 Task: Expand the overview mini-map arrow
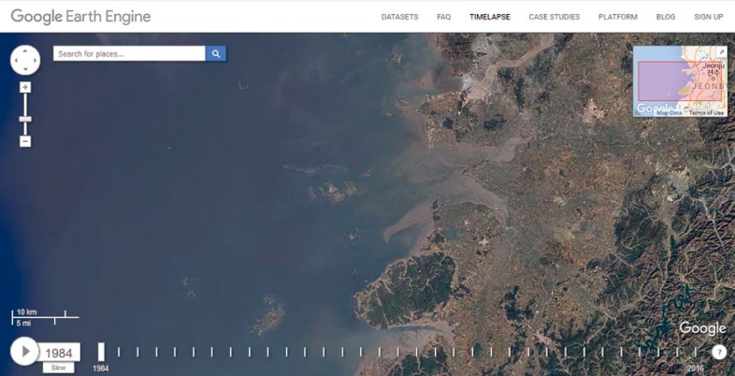[x=722, y=51]
